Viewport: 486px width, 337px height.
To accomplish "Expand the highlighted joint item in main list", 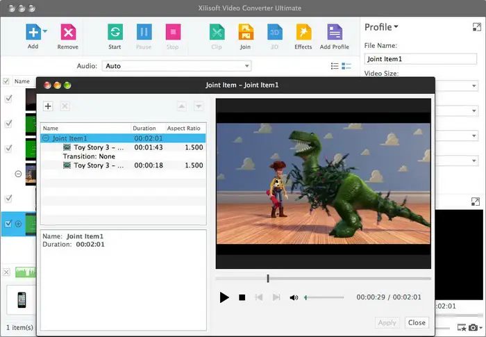I will coord(18,224).
